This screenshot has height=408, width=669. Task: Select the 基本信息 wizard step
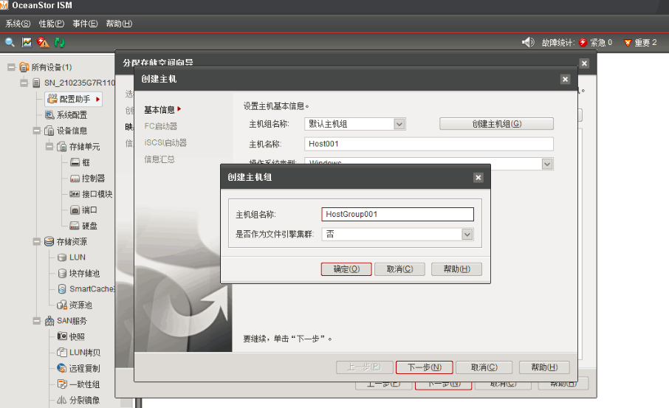point(159,110)
